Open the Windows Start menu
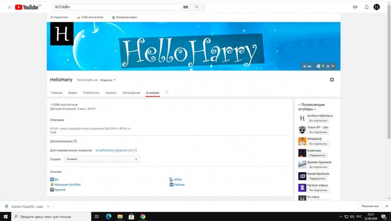 pos(5,217)
